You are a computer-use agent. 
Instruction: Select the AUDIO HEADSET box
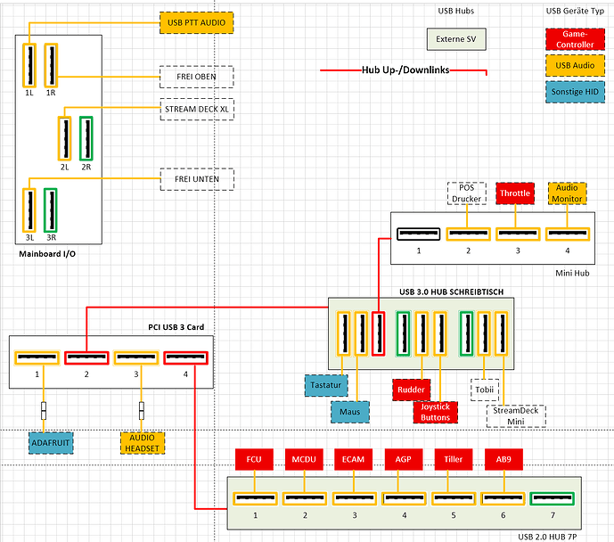point(143,443)
